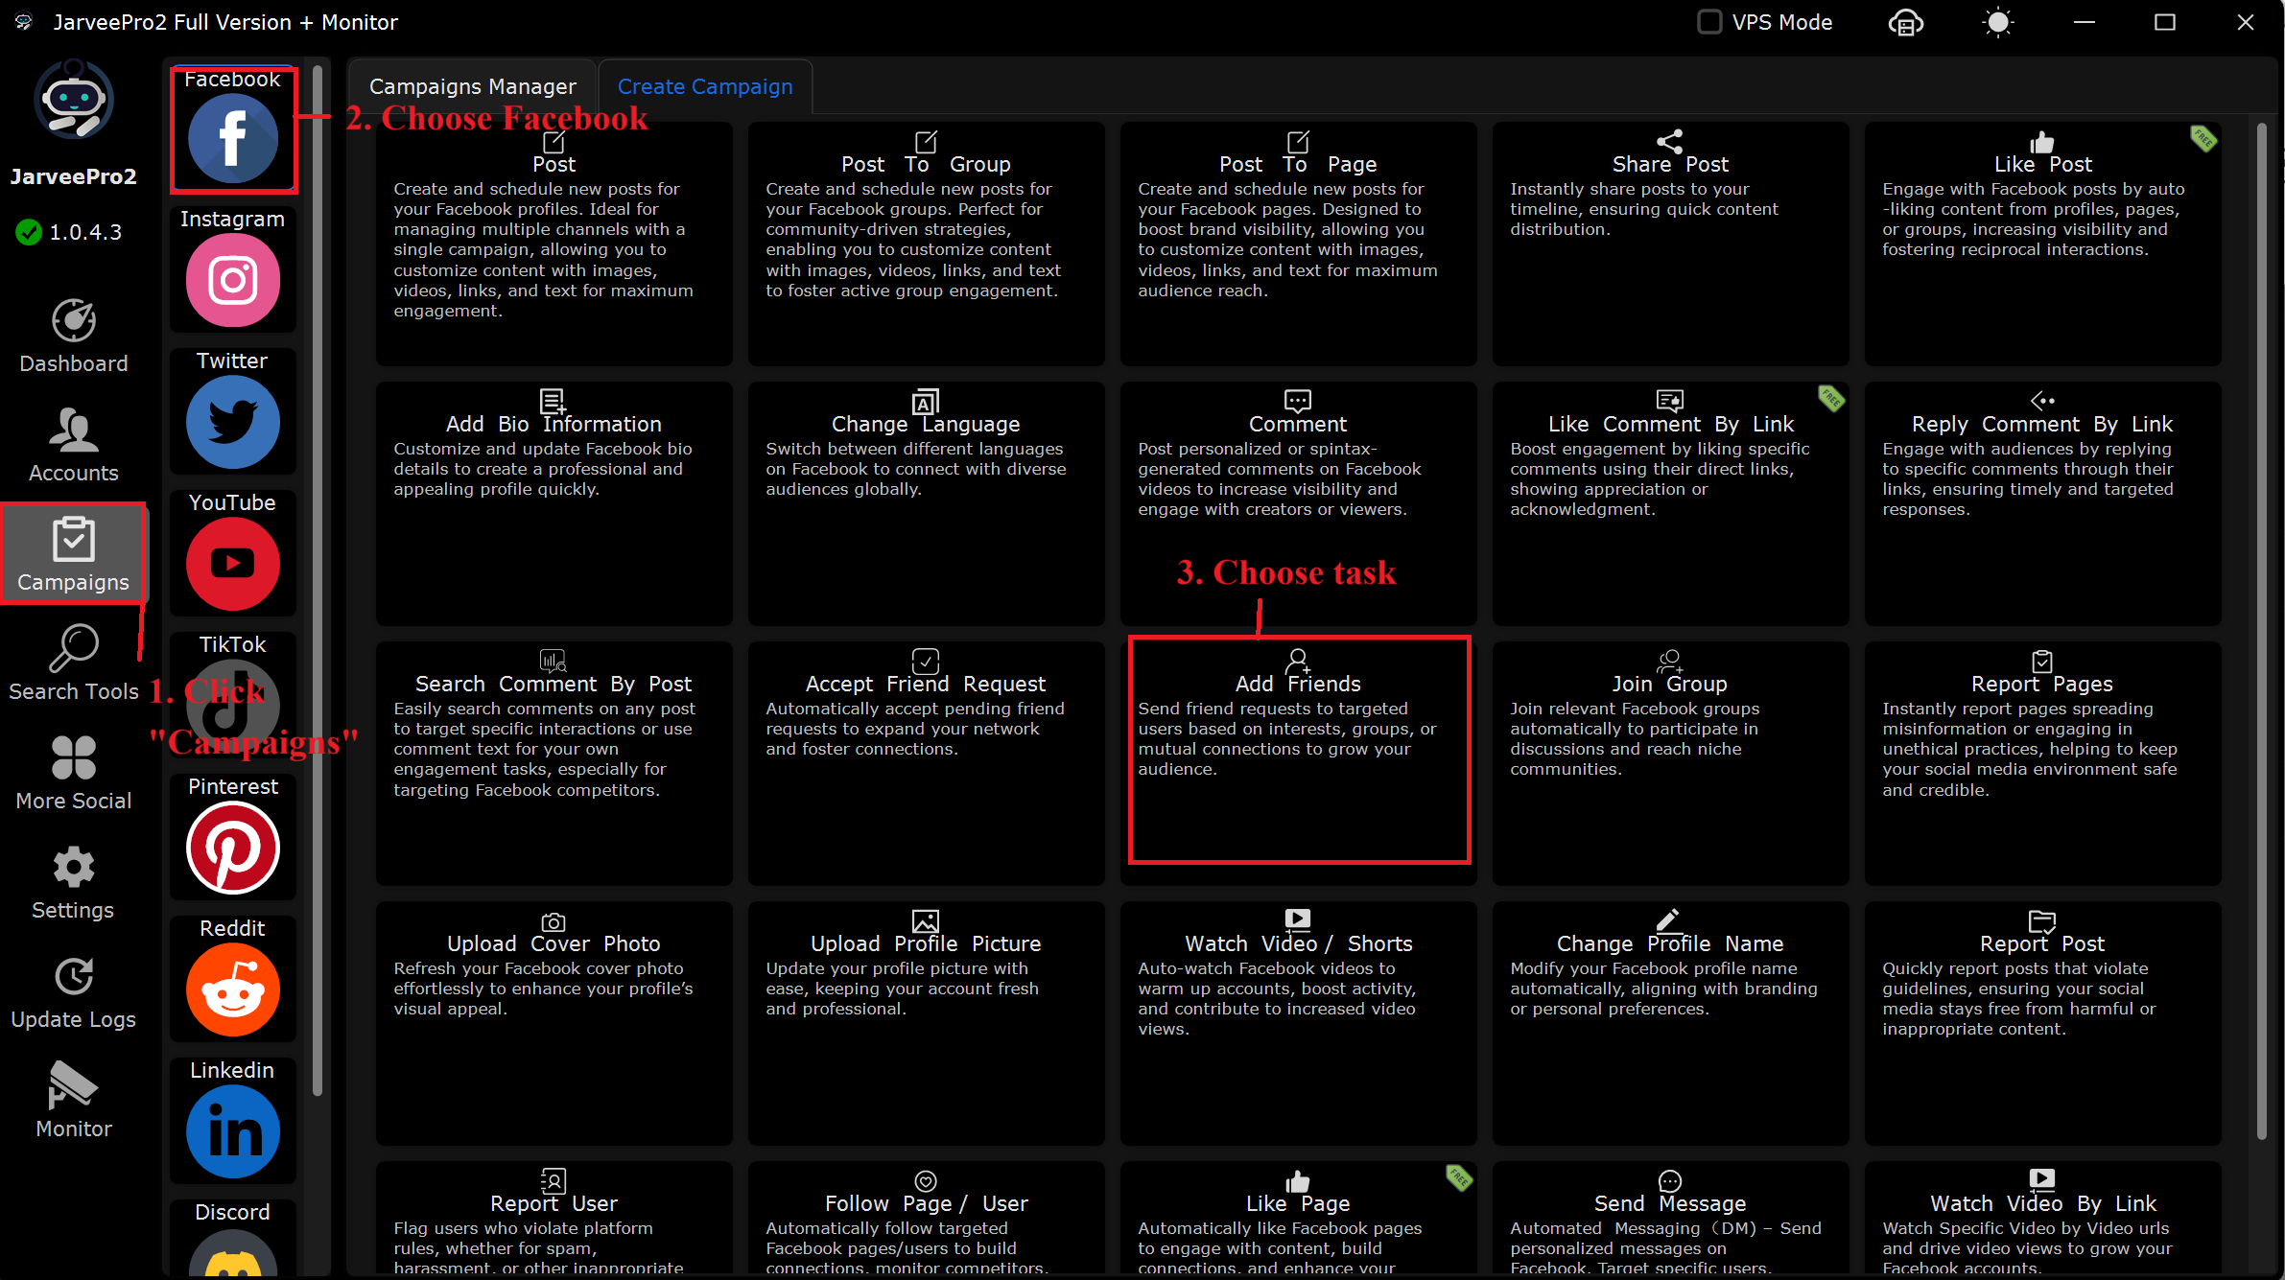Click the Like Page thumbs-up icon
Image resolution: width=2285 pixels, height=1280 pixels.
1298,1180
